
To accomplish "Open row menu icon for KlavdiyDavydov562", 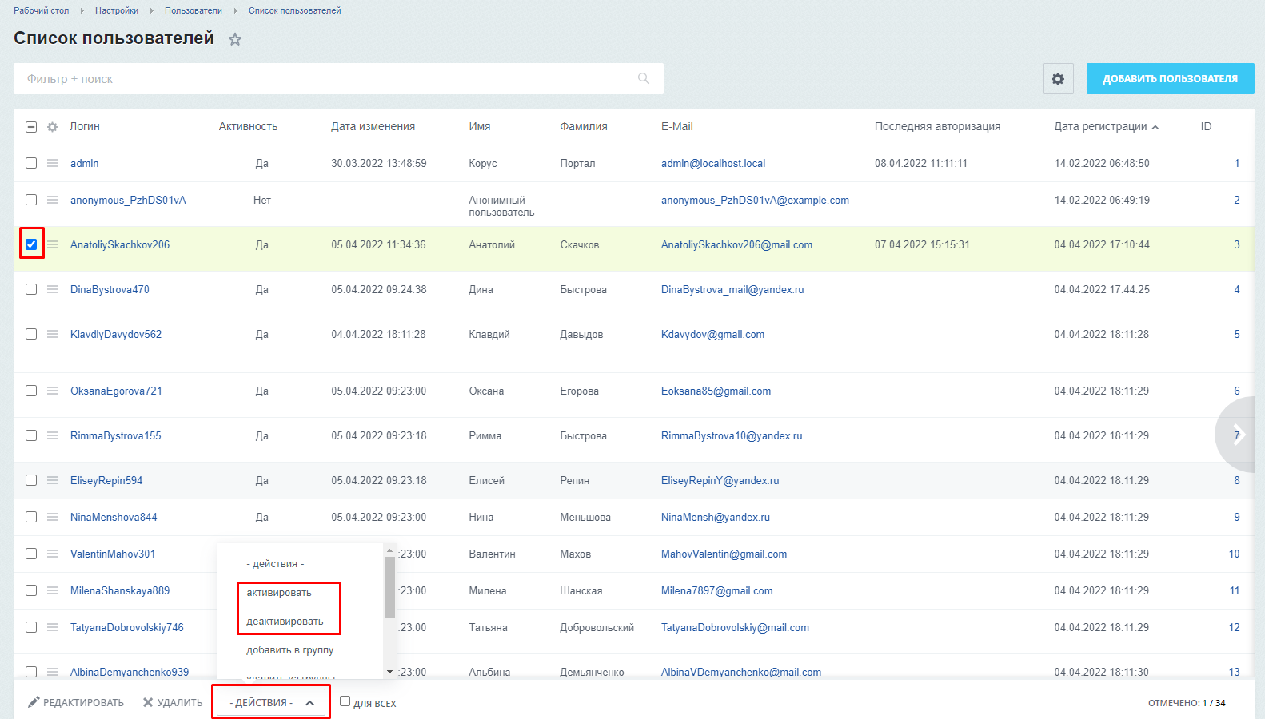I will click(53, 334).
